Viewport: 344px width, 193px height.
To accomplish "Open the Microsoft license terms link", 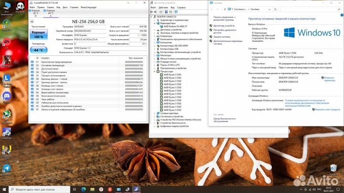I will tap(307, 103).
